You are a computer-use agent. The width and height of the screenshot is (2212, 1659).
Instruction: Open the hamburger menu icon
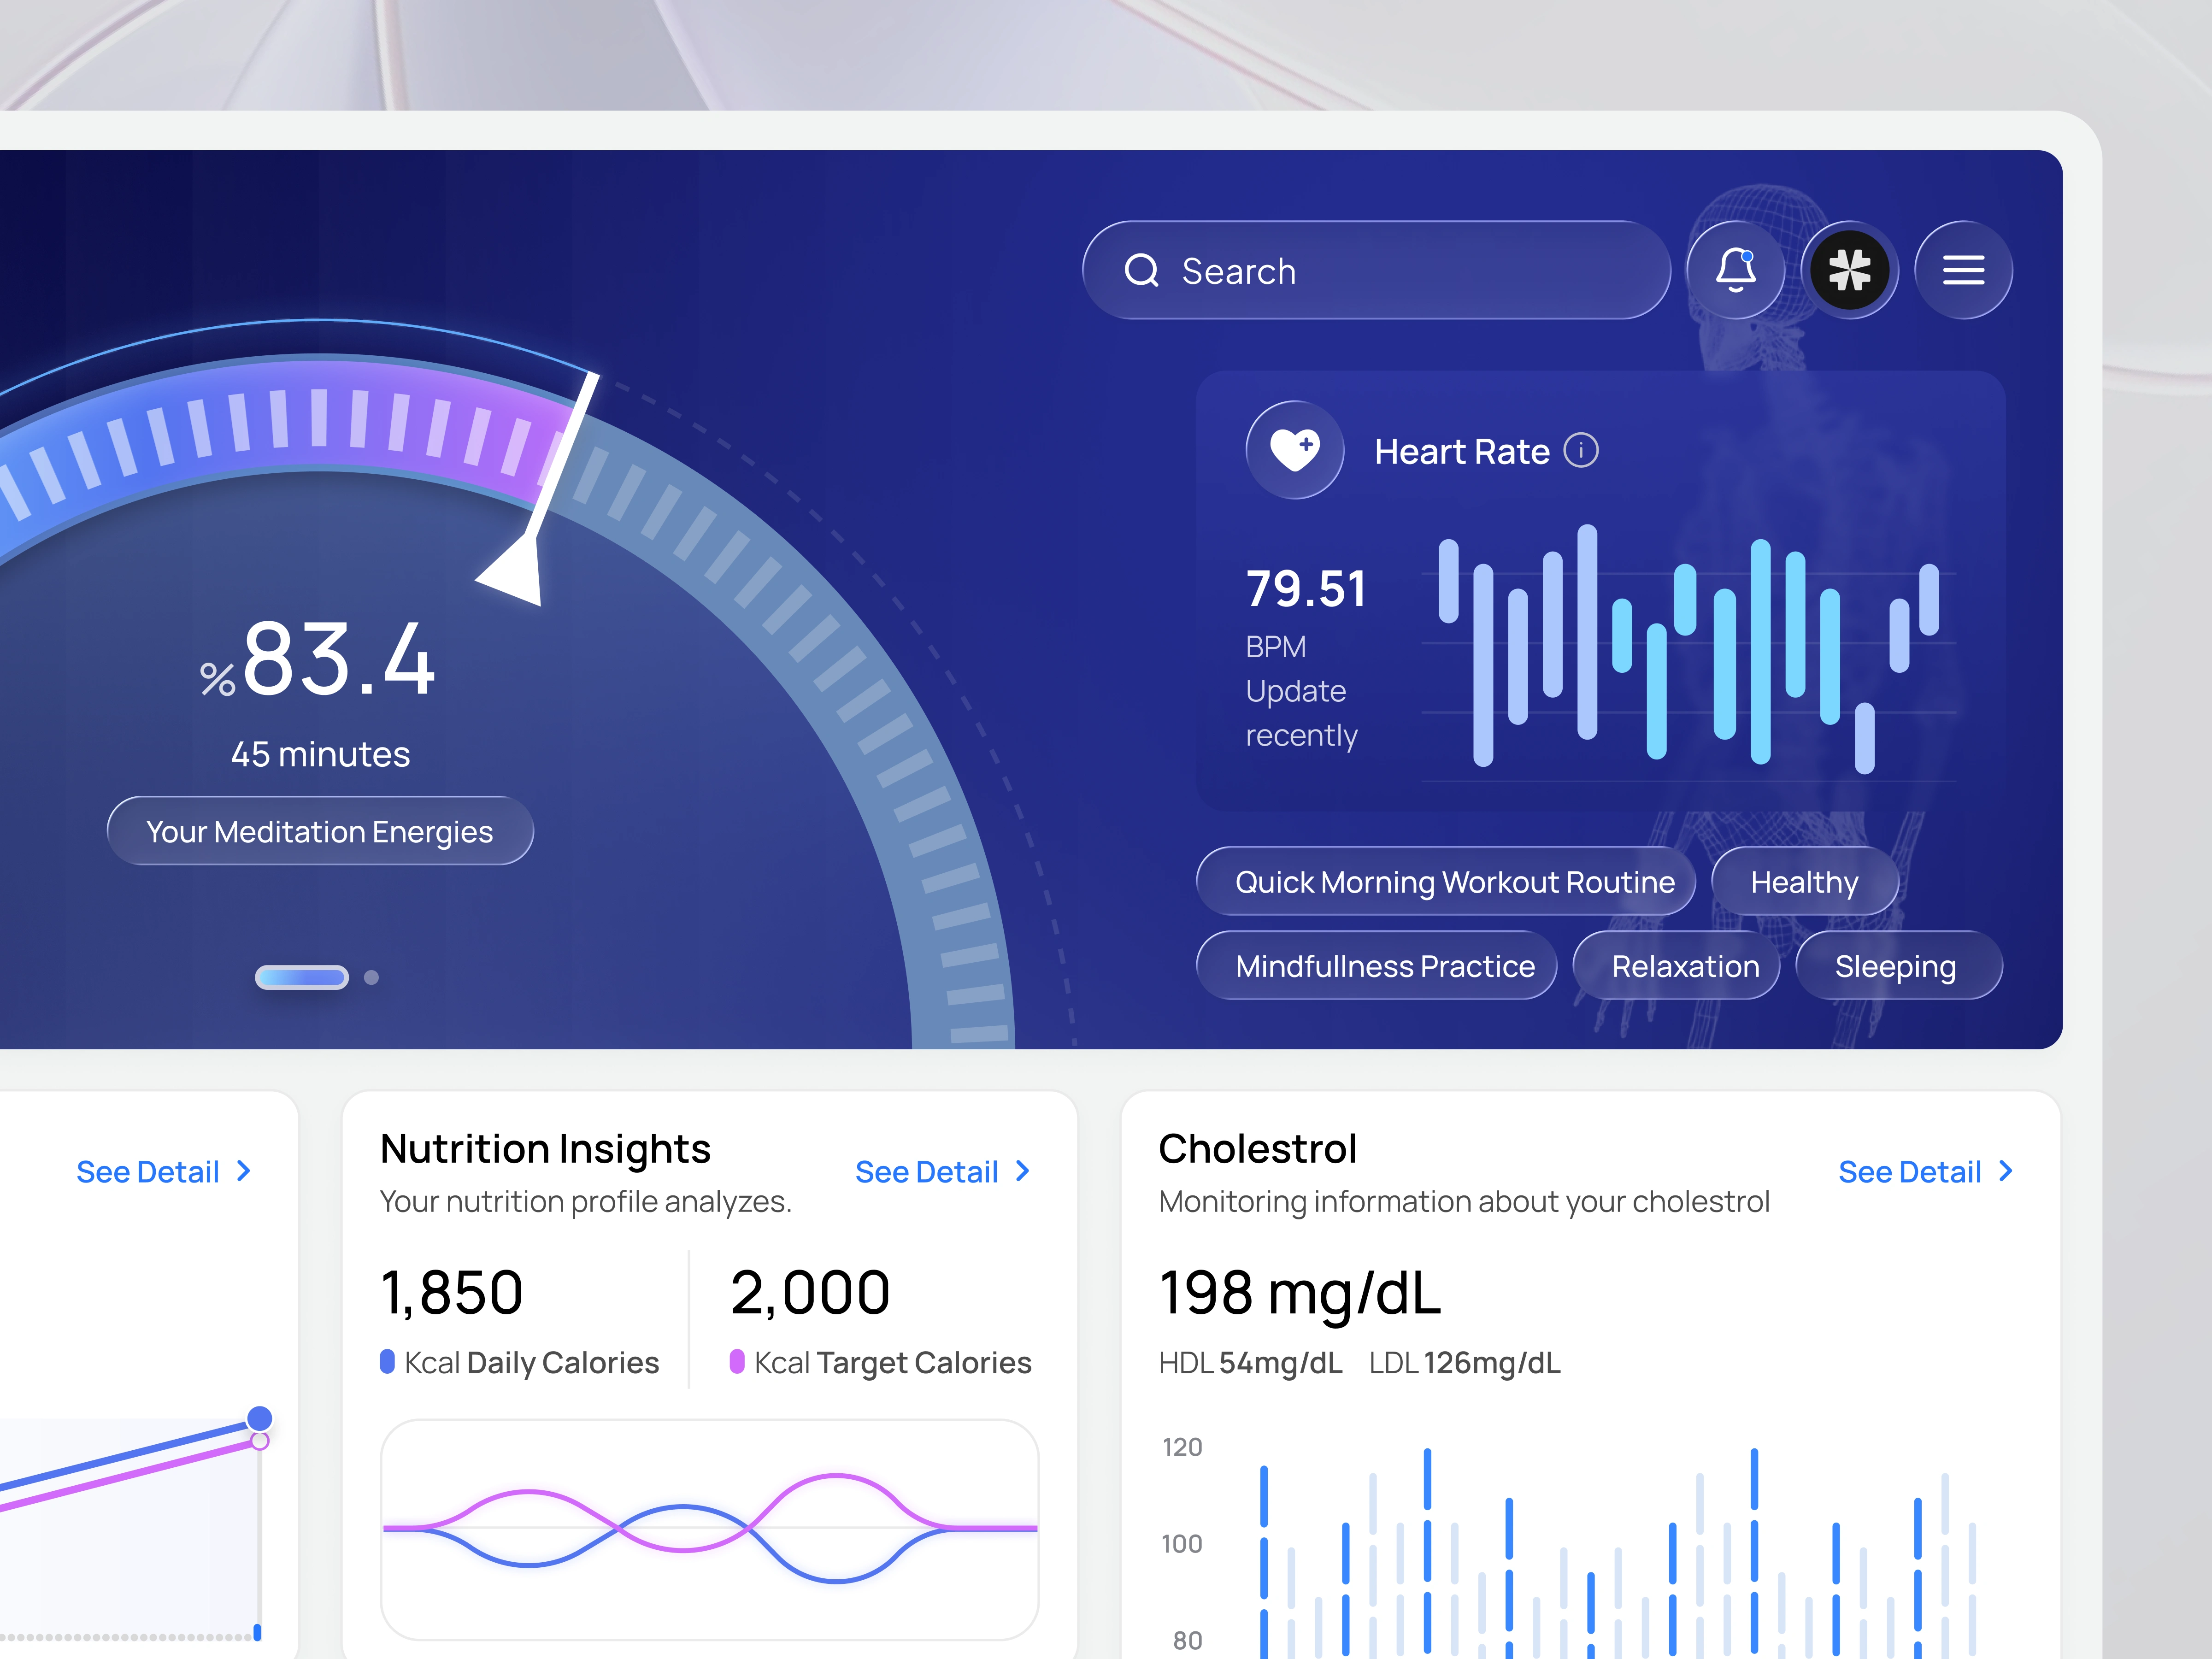pos(1963,270)
